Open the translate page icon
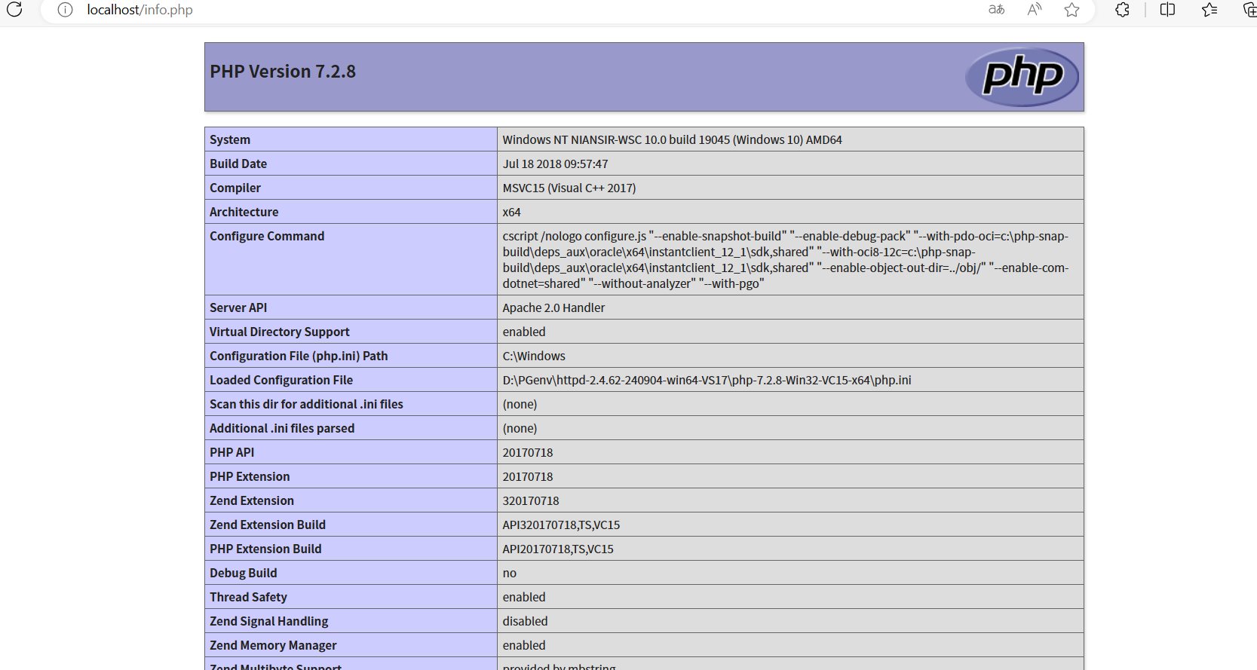1257x670 pixels. [996, 10]
